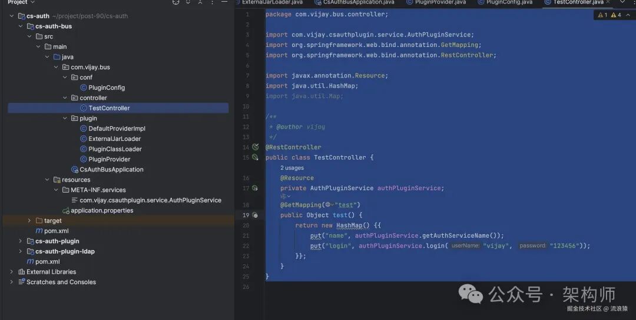
Task: Click the Select Opened File target icon
Action: pyautogui.click(x=175, y=2)
